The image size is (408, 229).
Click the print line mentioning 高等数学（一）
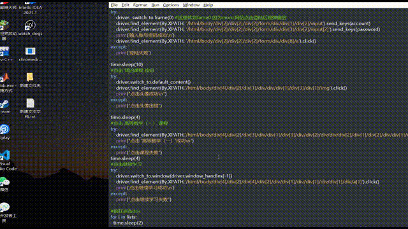coord(155,141)
